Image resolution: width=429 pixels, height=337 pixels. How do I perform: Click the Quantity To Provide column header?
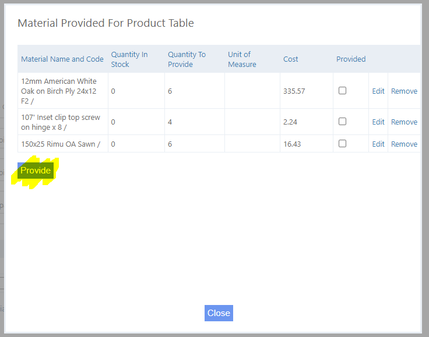coord(187,59)
